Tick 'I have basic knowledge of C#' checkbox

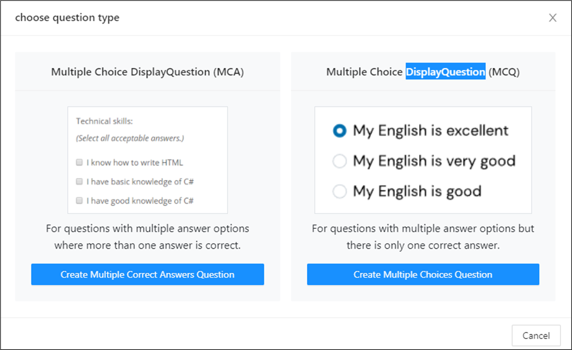pyautogui.click(x=79, y=182)
